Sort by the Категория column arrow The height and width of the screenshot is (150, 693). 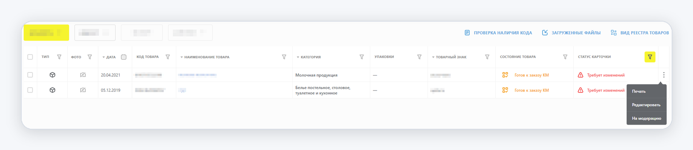click(298, 57)
